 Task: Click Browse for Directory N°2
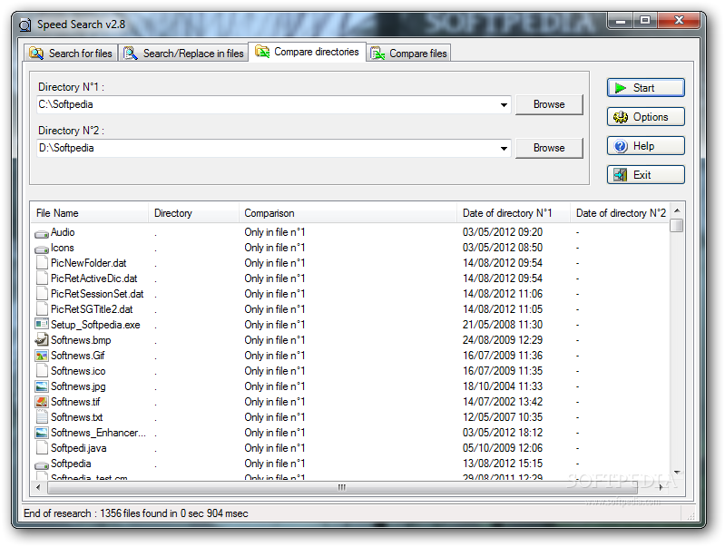tap(549, 148)
